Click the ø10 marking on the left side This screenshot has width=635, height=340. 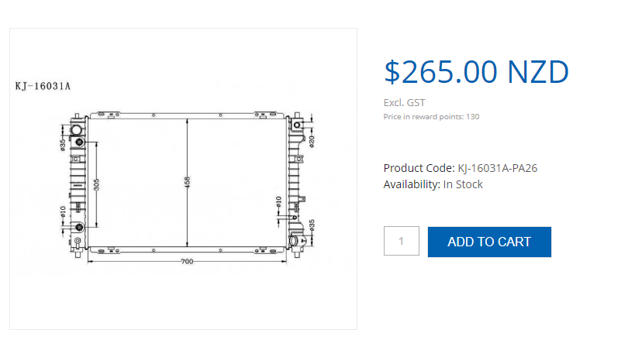pyautogui.click(x=63, y=211)
